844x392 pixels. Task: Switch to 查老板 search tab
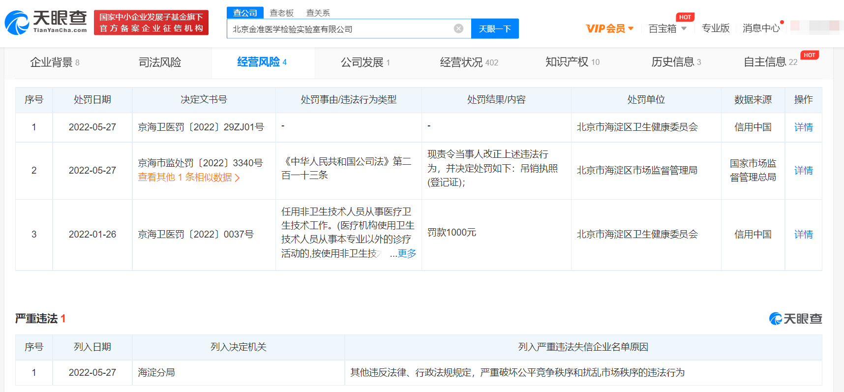click(x=281, y=13)
